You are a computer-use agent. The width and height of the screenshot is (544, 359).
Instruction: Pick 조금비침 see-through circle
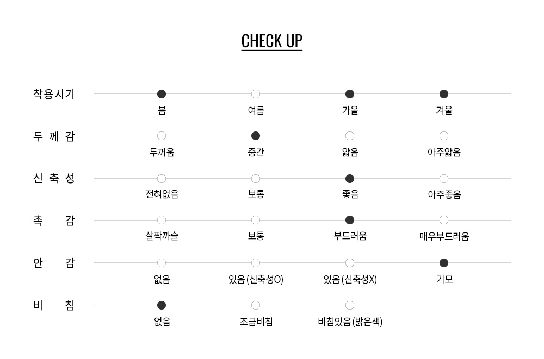pos(256,305)
